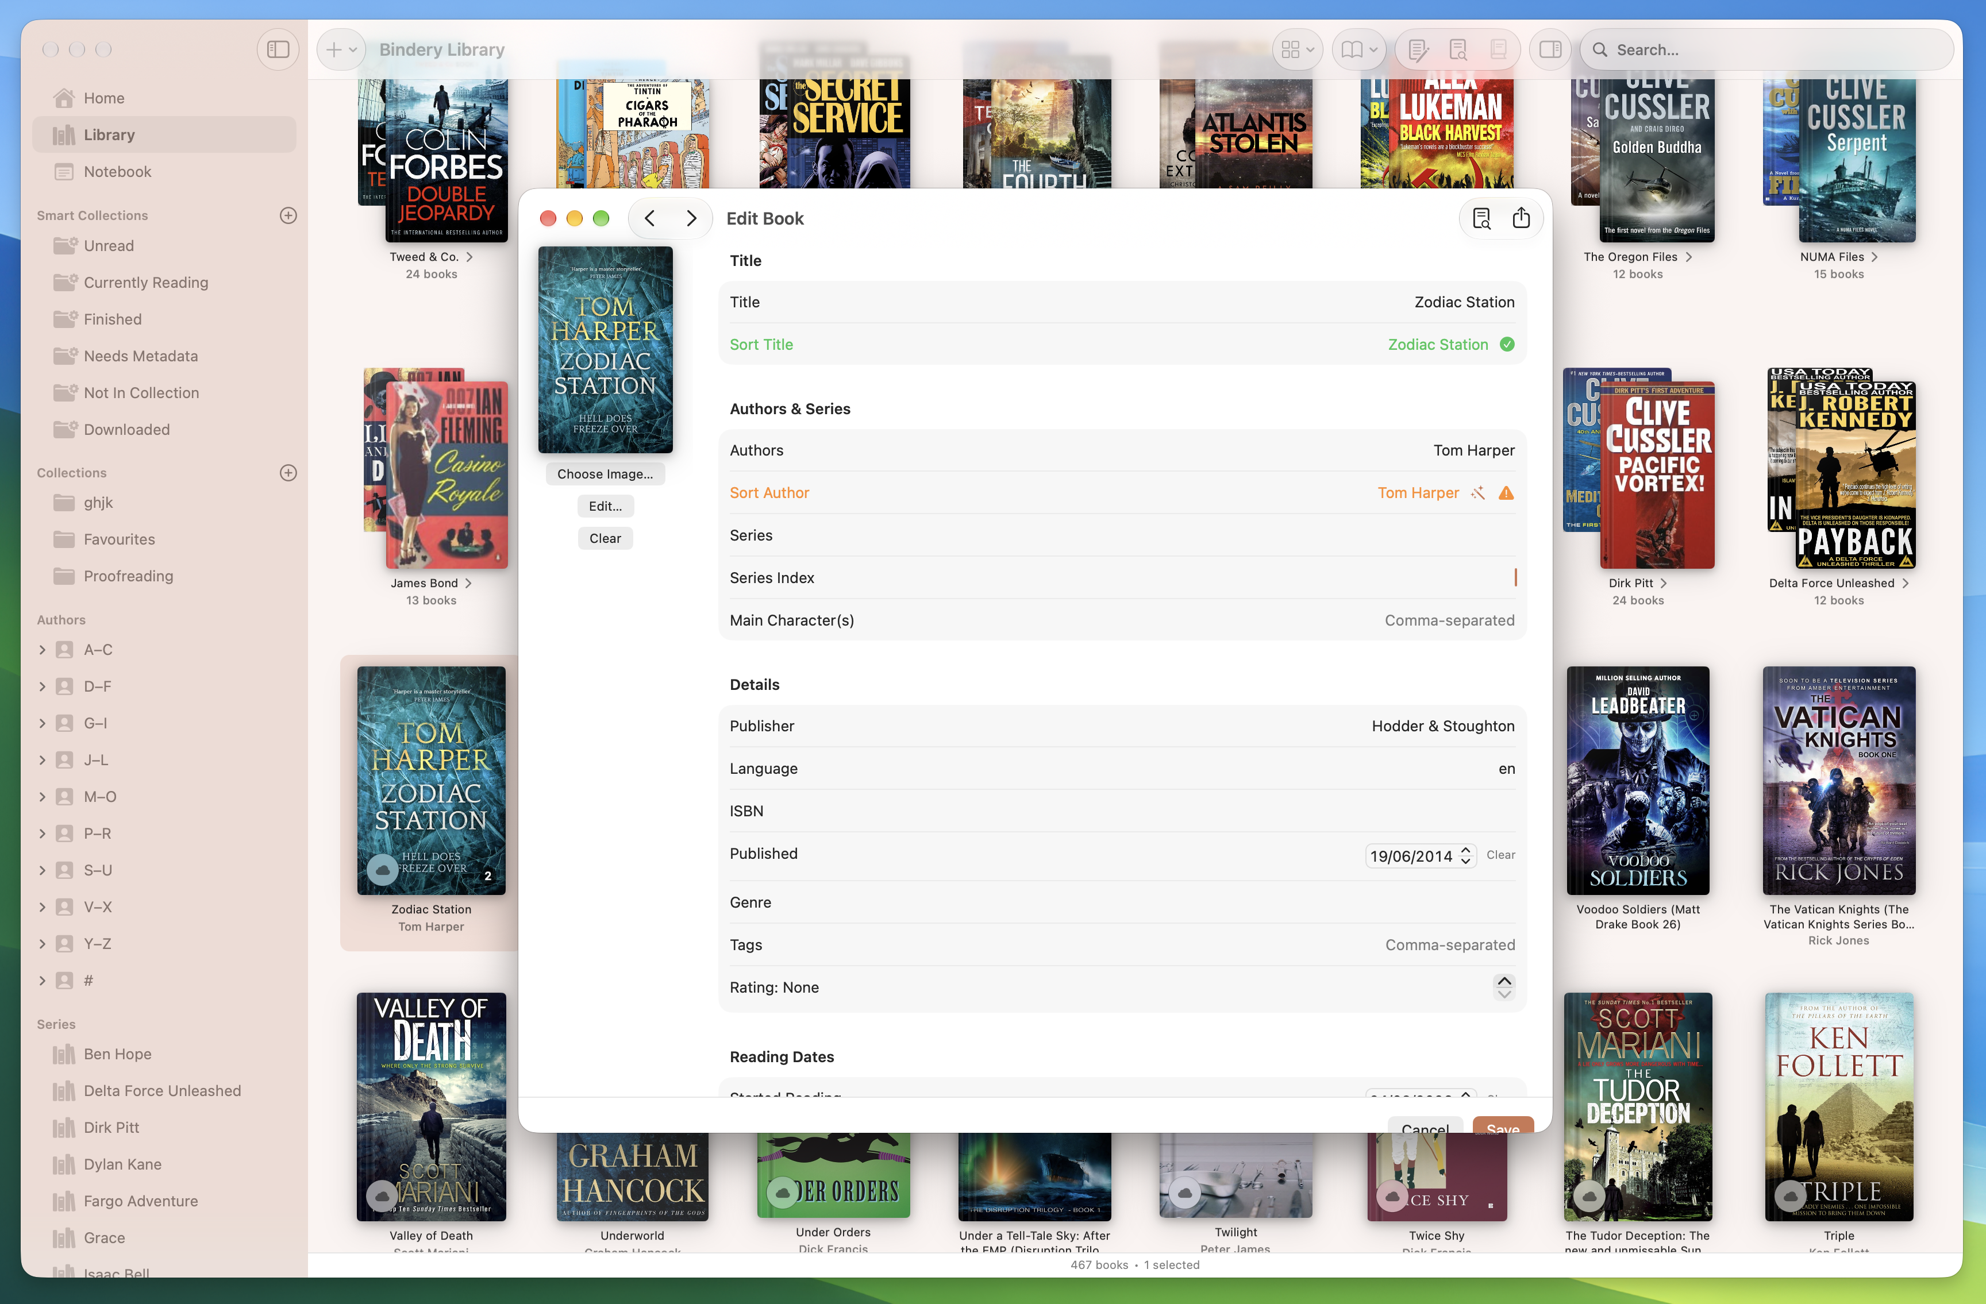This screenshot has height=1304, width=1986.
Task: Select Library in the sidebar
Action: pyautogui.click(x=164, y=135)
